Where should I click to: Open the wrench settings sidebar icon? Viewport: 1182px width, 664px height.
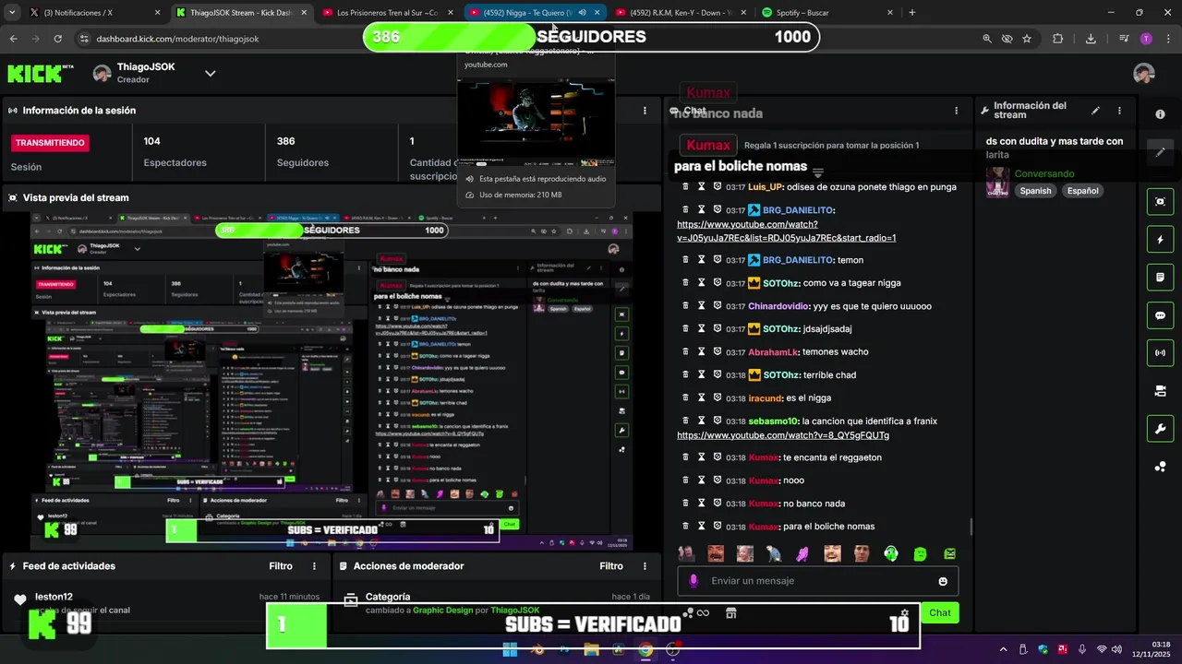[1160, 429]
